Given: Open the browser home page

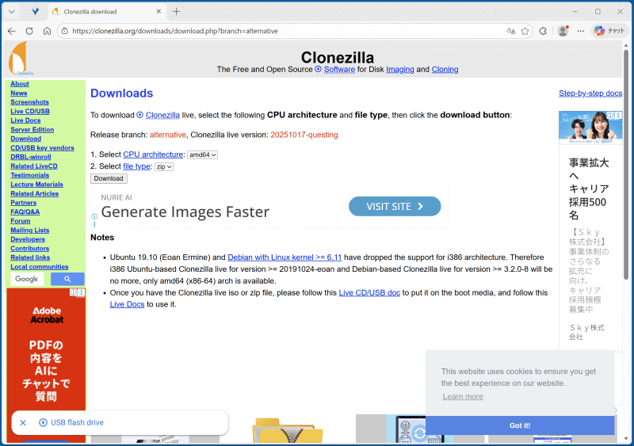Looking at the screenshot, I should pos(47,31).
